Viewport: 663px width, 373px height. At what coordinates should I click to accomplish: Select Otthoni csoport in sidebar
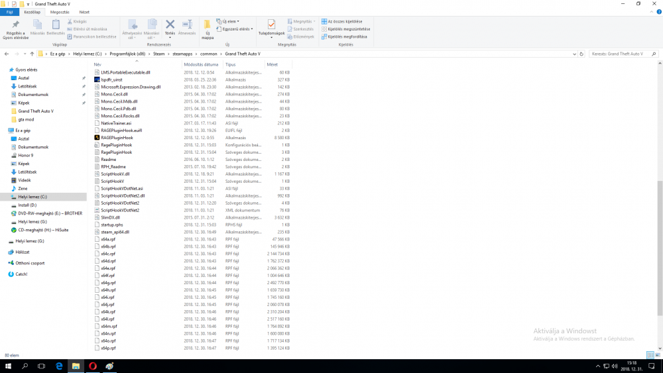click(30, 263)
